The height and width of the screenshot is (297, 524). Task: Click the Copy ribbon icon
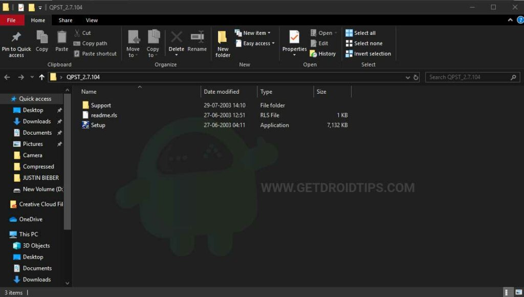[x=42, y=37]
